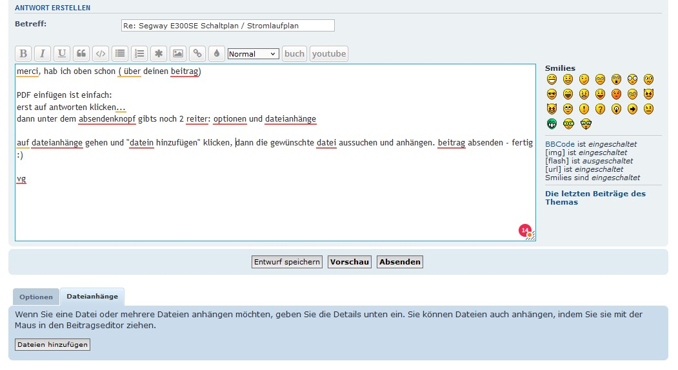Click into the Betreff subject field
This screenshot has height=370, width=678.
228,26
